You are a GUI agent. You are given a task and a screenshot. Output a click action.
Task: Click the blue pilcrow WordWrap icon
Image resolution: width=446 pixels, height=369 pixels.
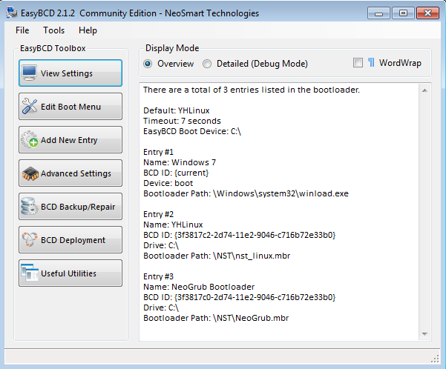tap(371, 63)
